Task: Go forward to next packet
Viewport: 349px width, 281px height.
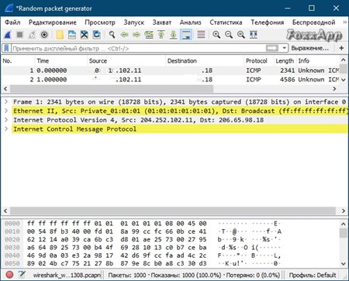Action: pos(136,35)
